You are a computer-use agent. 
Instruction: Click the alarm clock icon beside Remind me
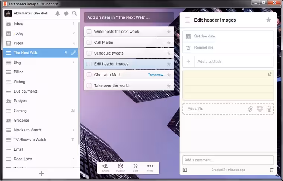pyautogui.click(x=188, y=47)
